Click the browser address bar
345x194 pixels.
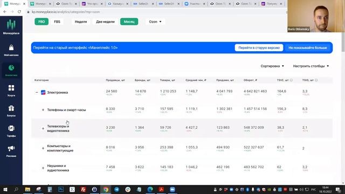pyautogui.click(x=154, y=12)
